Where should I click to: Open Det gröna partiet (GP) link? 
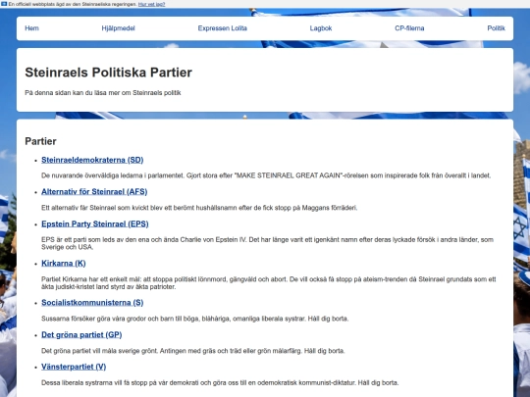[x=81, y=335]
